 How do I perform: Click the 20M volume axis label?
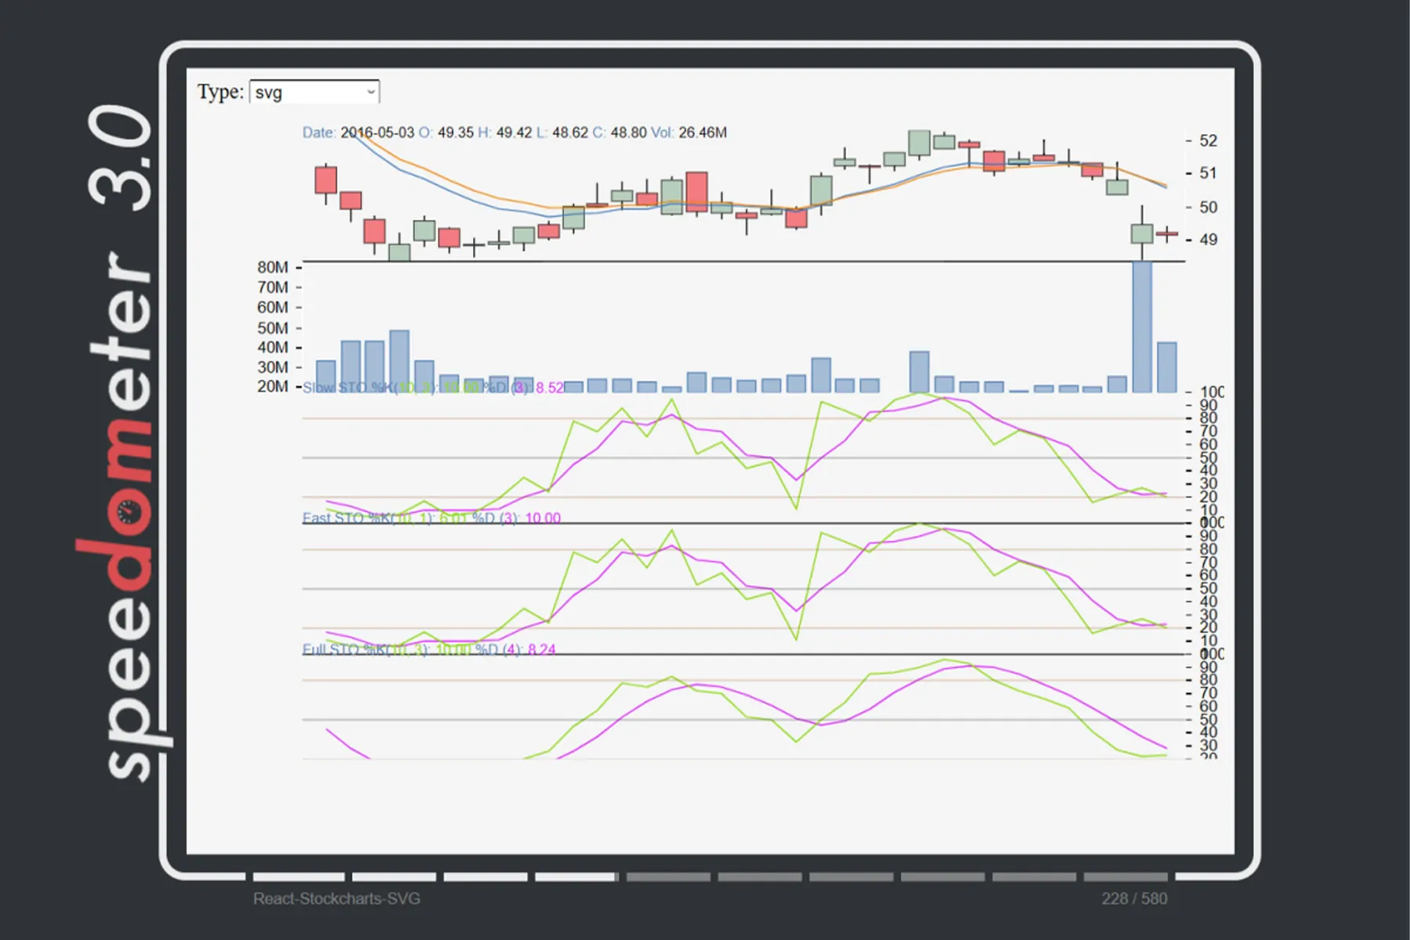coord(273,386)
